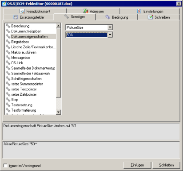Click the wrench icon beside Dokument freigeben
This screenshot has height=171, width=183.
(8, 31)
